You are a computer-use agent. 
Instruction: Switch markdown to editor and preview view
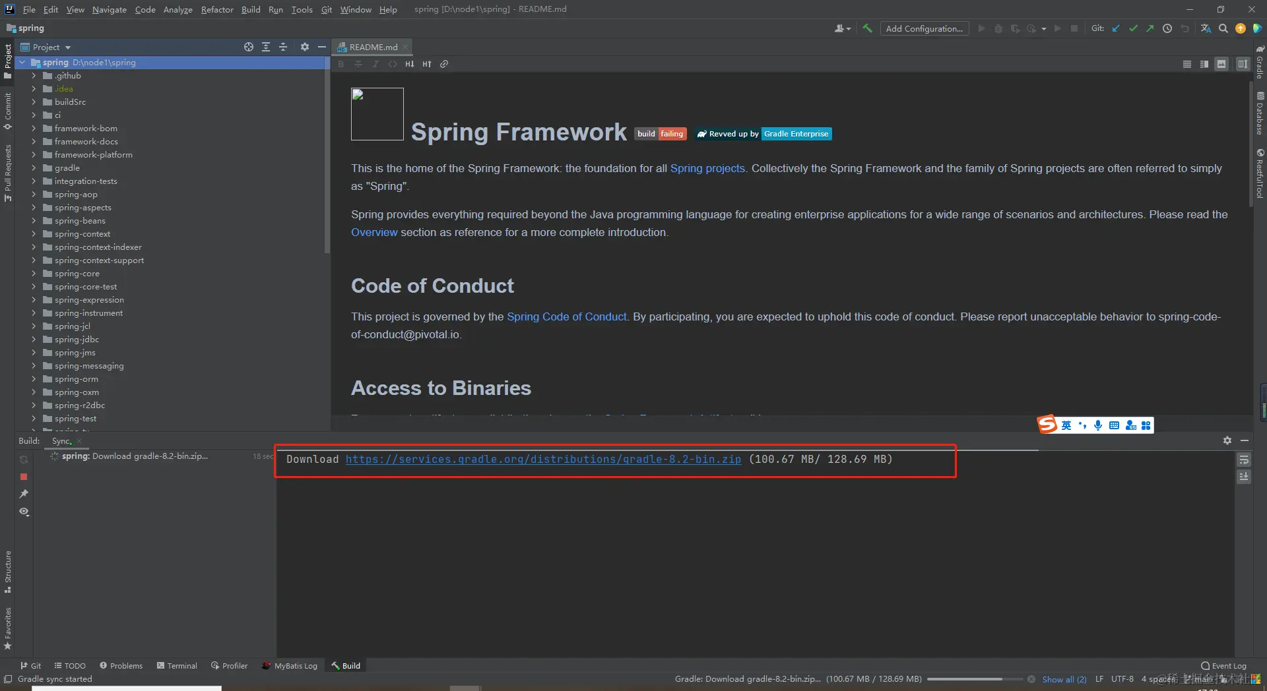pyautogui.click(x=1204, y=64)
